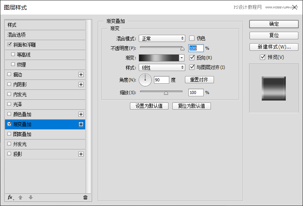
Task: Toggle the 预览(V) preview checkbox
Action: 262,57
